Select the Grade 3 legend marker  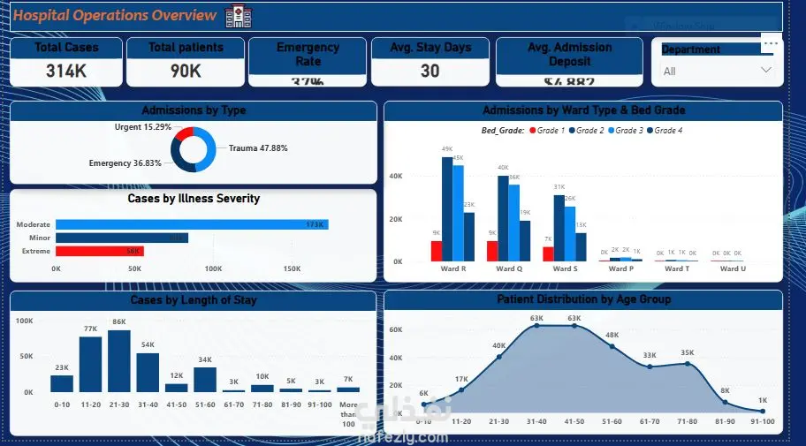(x=611, y=131)
